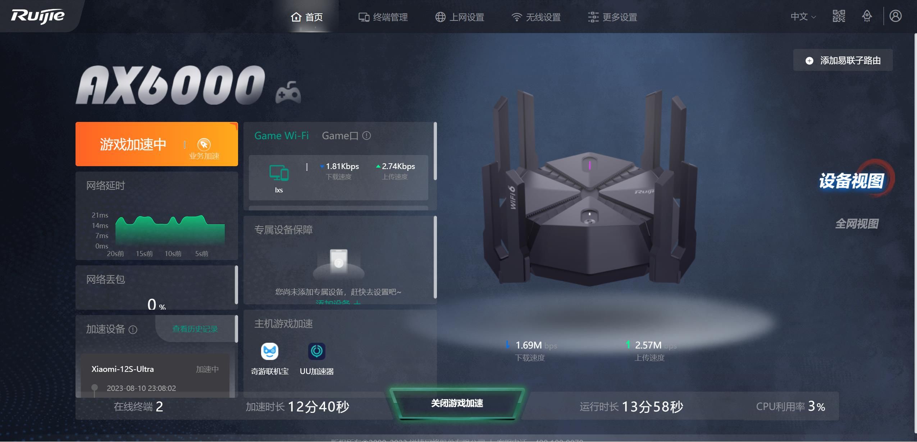
Task: Switch to the Game口 tab
Action: tap(340, 136)
